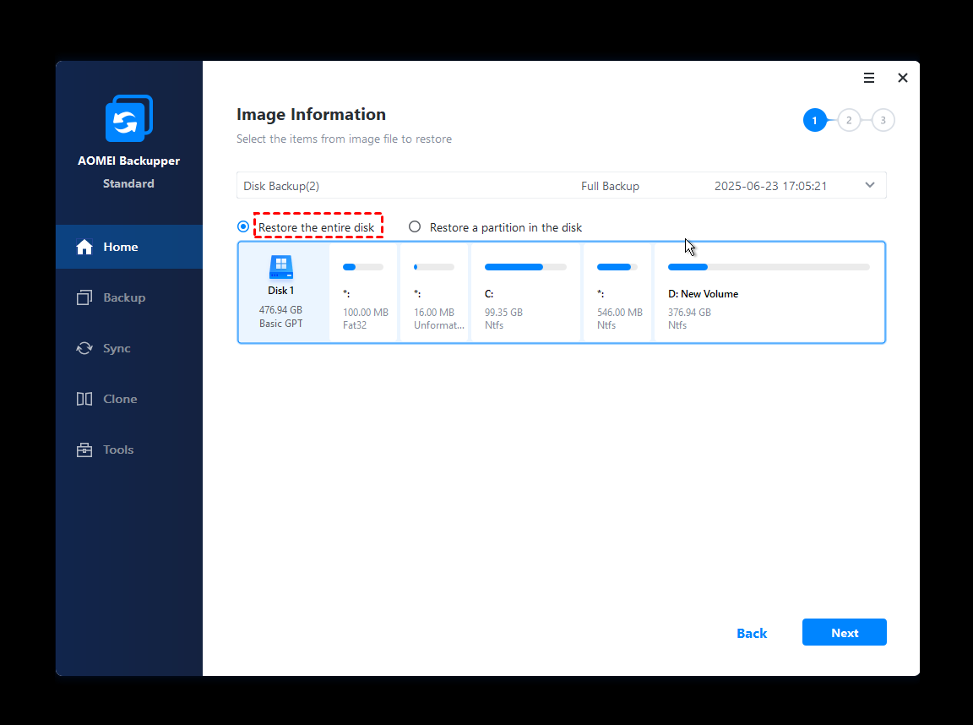Select 'Restore the entire disk' radio button
The image size is (973, 725).
click(x=243, y=226)
